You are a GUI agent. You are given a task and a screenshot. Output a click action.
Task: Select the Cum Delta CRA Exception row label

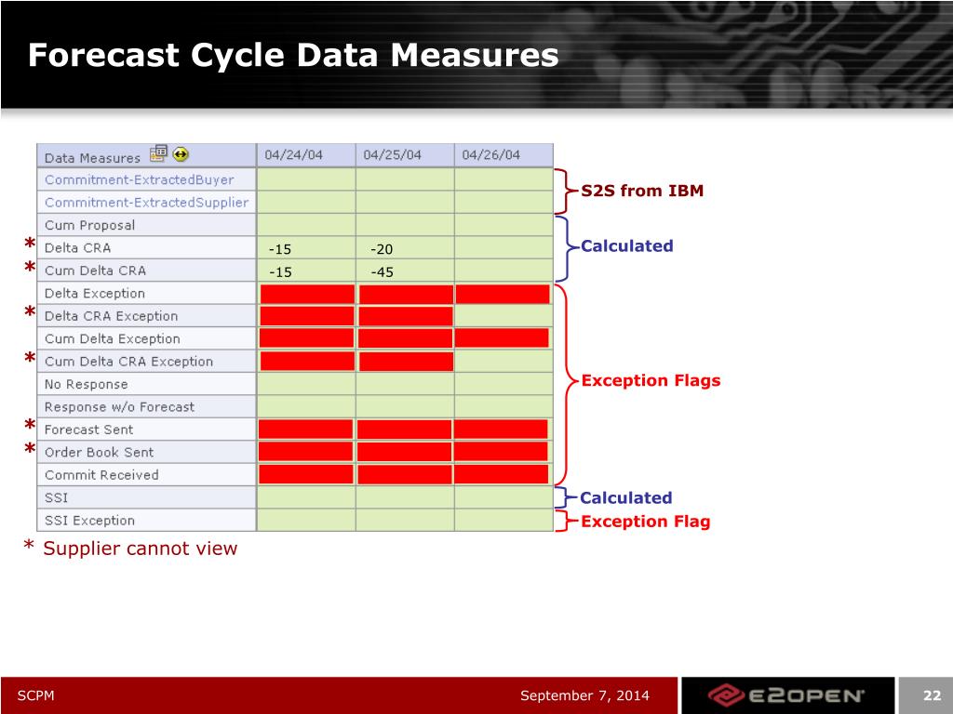128,362
